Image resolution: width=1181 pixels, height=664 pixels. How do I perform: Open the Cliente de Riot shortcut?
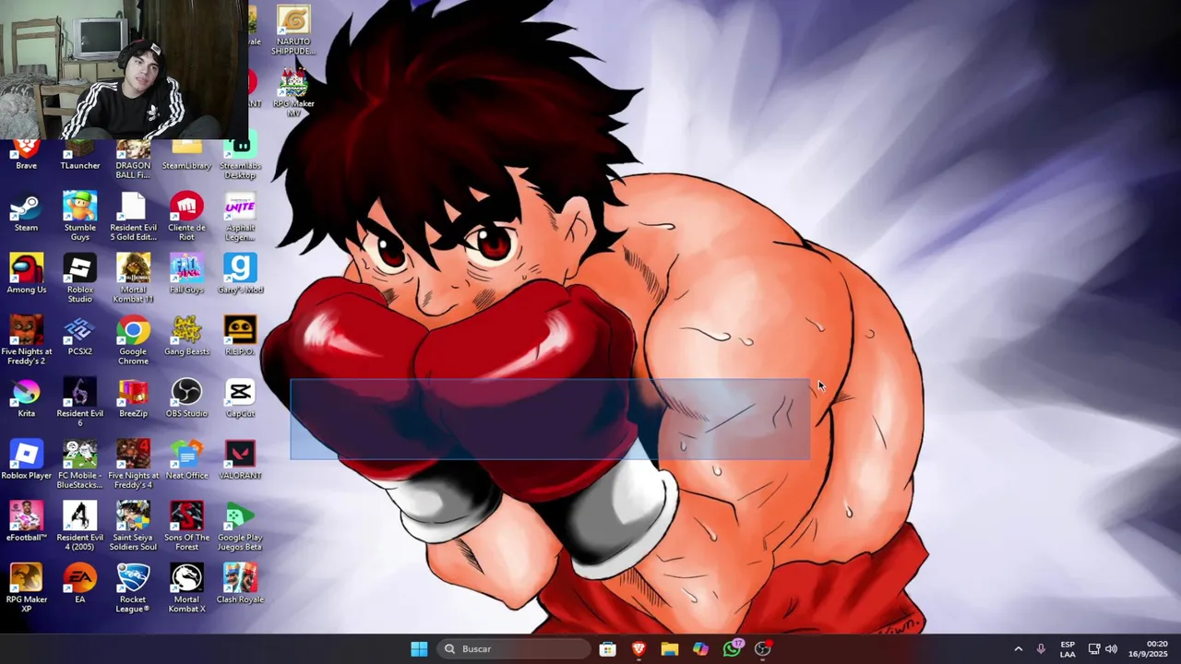pyautogui.click(x=186, y=216)
